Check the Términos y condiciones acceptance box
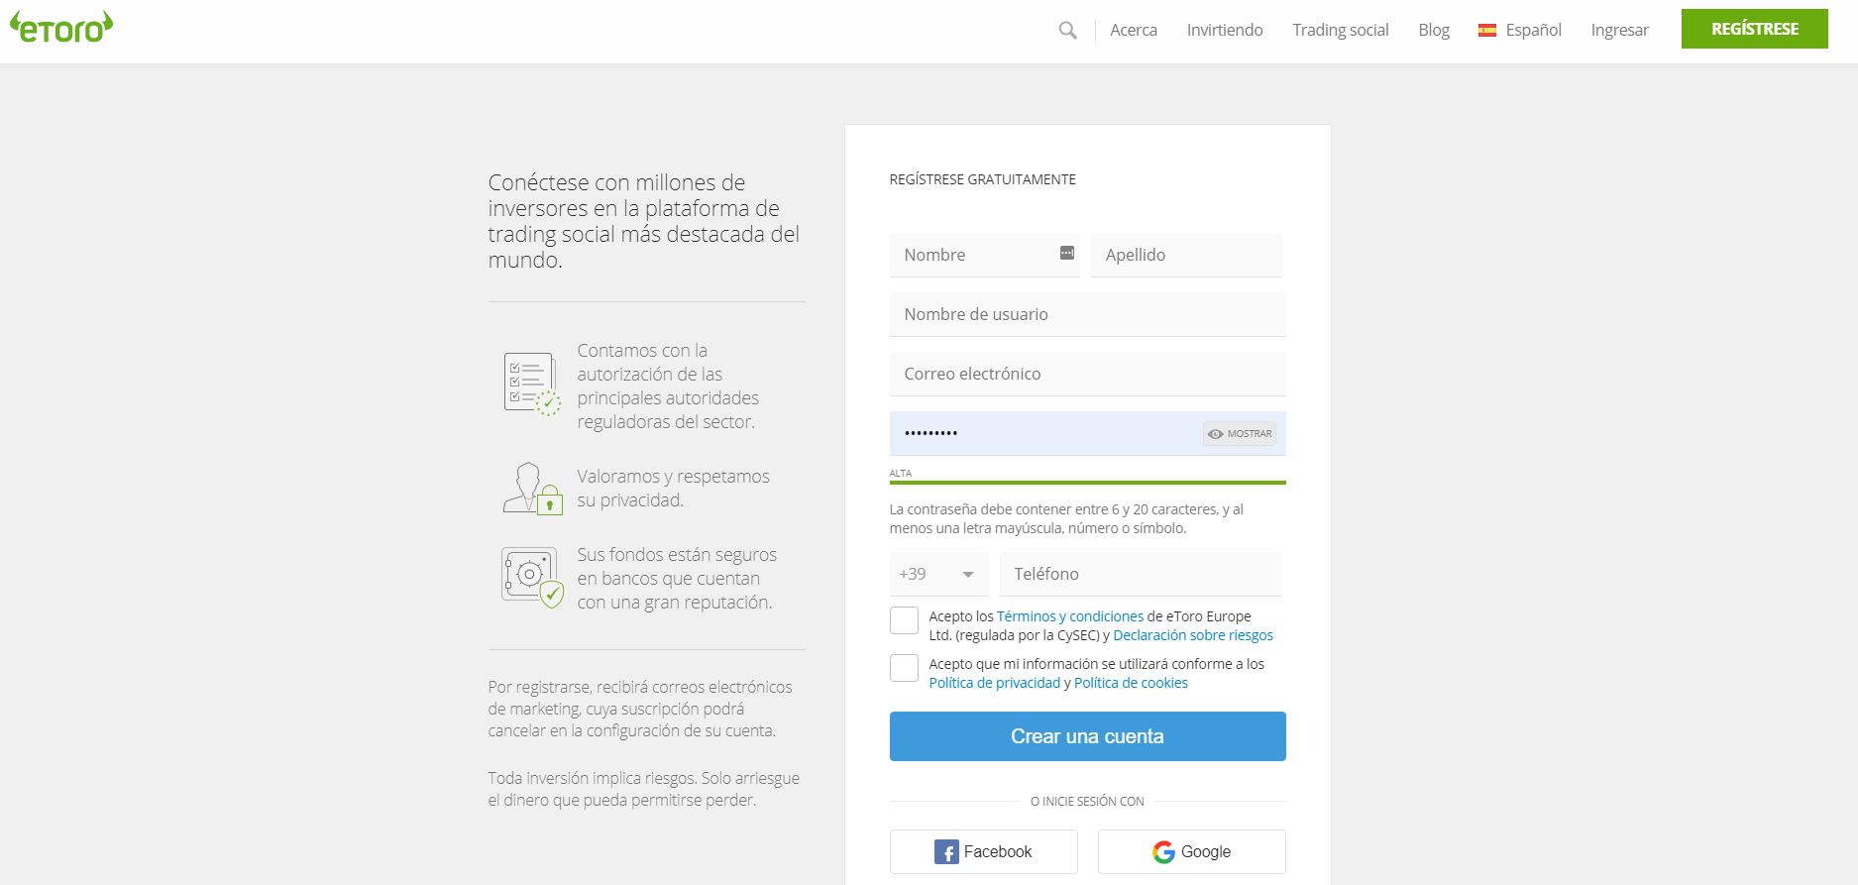This screenshot has height=885, width=1858. click(904, 620)
